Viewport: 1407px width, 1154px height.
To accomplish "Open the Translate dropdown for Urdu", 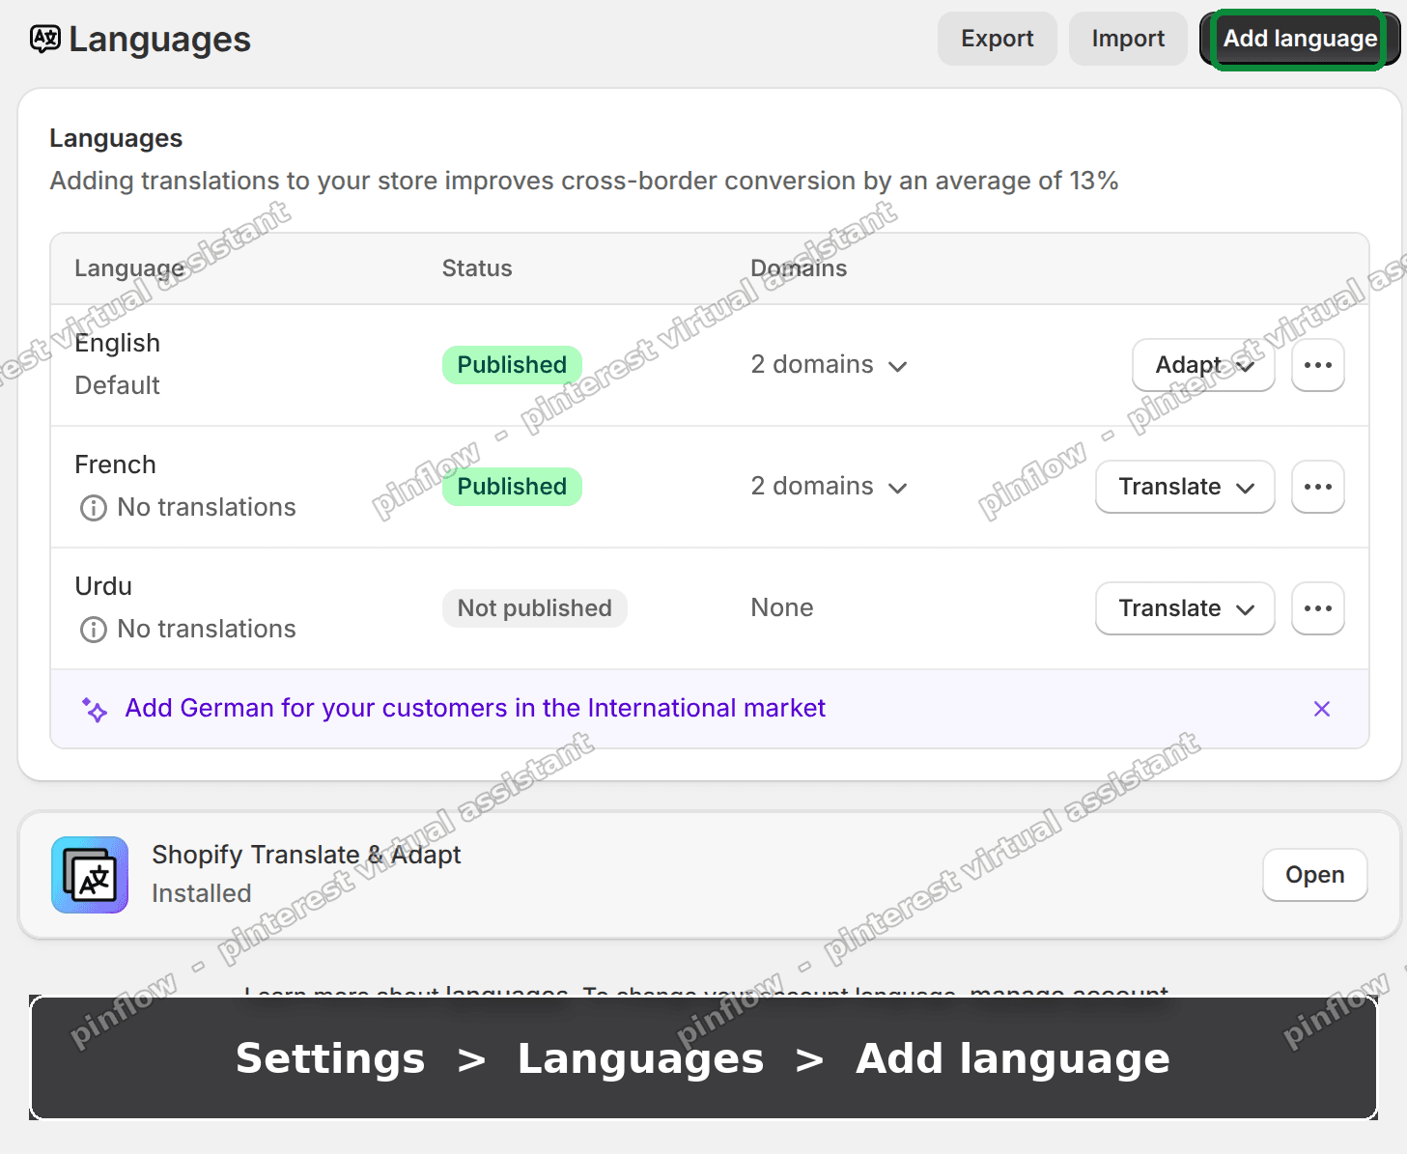I will [1185, 608].
